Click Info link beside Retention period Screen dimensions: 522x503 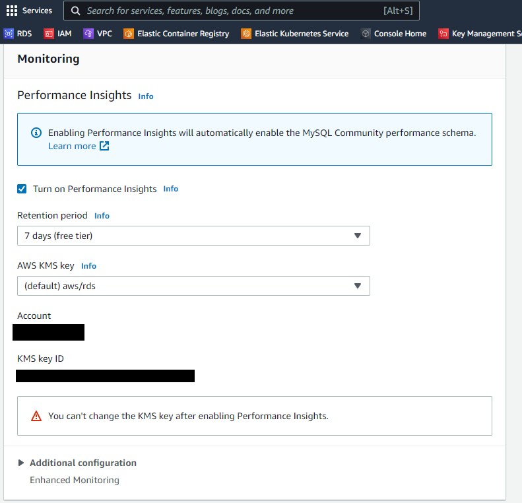click(102, 216)
